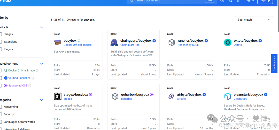Open the chainguard/busybox title
279x130 pixels.
136,41
